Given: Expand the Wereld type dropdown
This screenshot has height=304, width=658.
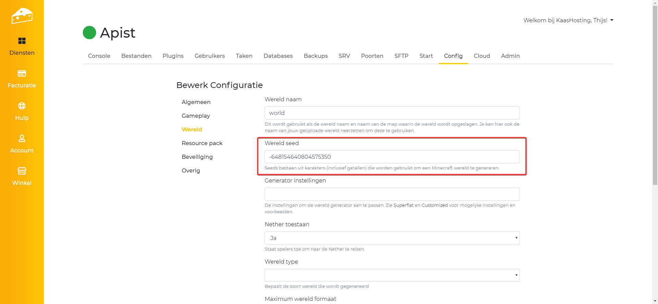Looking at the screenshot, I should pos(392,275).
